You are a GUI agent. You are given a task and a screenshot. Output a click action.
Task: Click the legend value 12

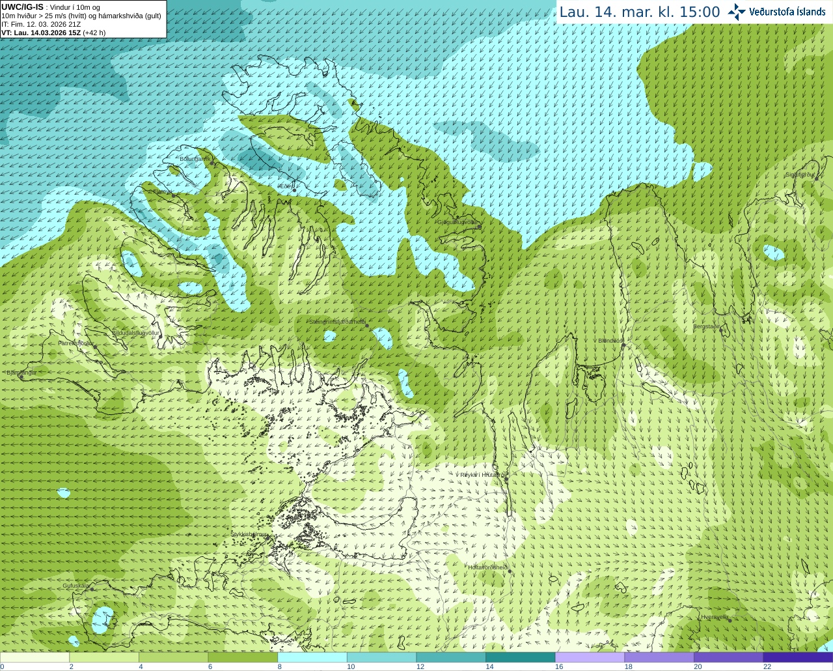(420, 666)
